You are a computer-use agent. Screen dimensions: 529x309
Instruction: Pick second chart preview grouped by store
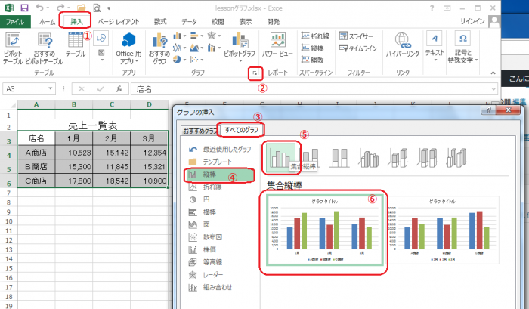[x=443, y=230]
